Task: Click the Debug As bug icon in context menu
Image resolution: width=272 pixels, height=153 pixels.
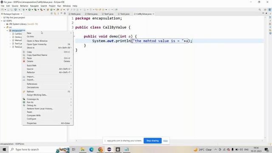Action: (24, 105)
